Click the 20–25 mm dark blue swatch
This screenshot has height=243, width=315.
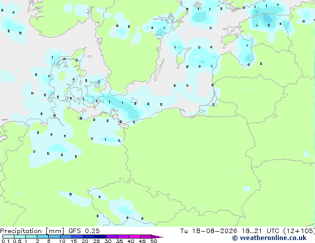(x=89, y=237)
